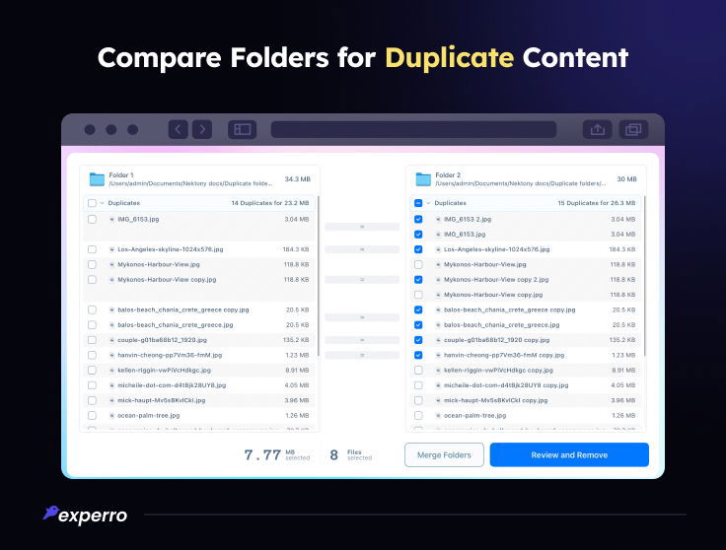This screenshot has height=550, width=726.
Task: Click the 30 MB folder size
Action: (x=626, y=179)
